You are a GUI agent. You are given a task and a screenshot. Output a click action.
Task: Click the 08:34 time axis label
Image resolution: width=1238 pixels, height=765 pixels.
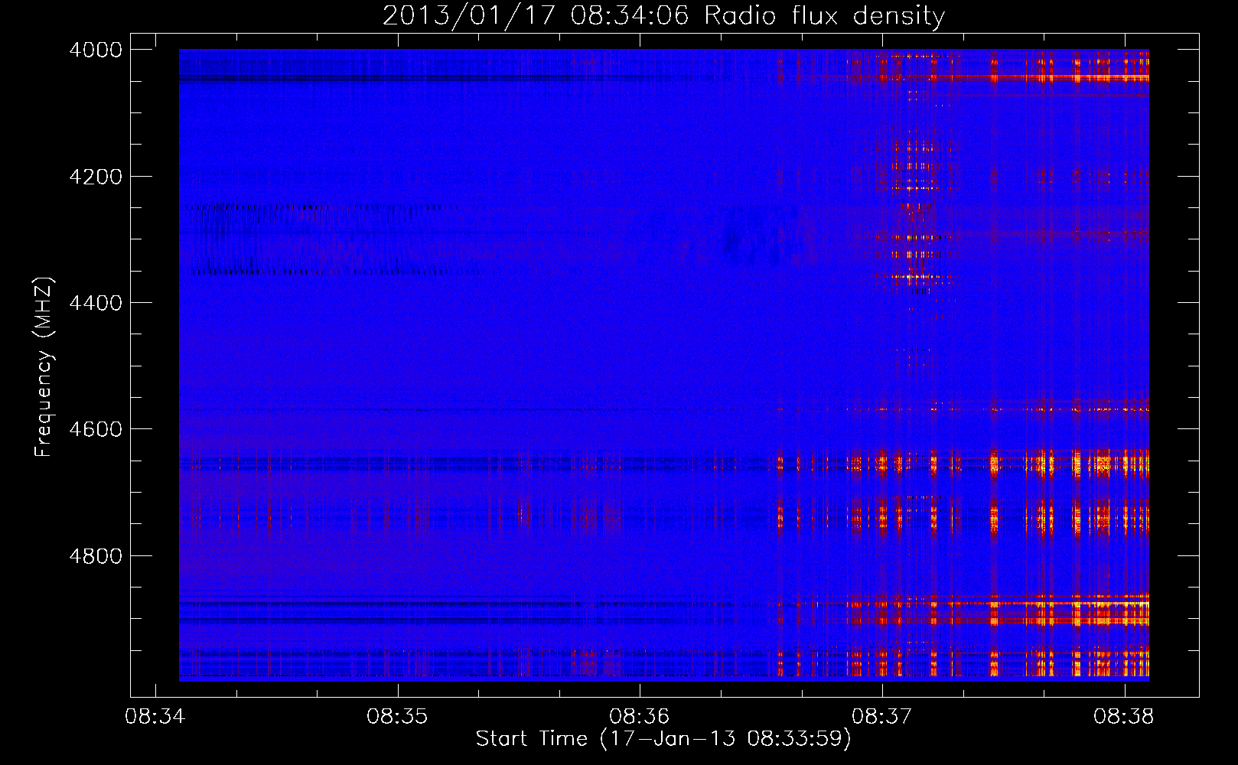click(x=155, y=717)
